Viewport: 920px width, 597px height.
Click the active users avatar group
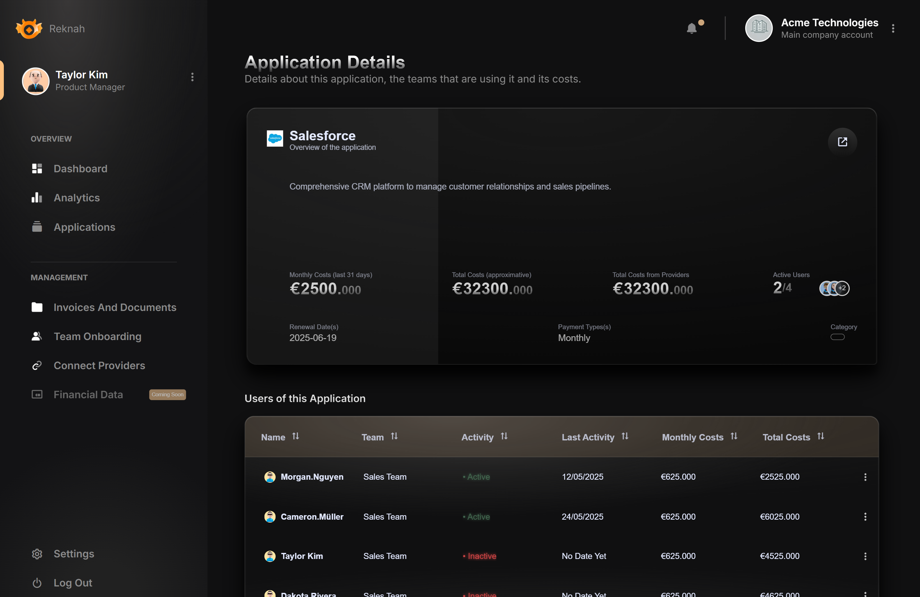(834, 288)
